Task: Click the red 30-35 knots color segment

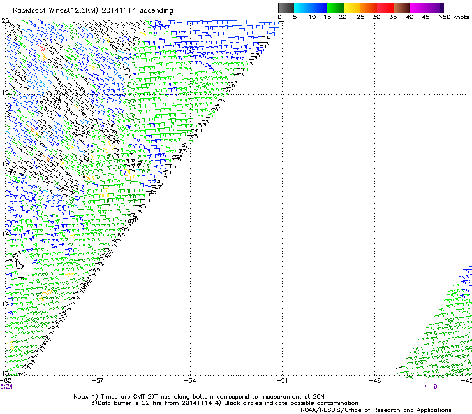Action: click(385, 8)
